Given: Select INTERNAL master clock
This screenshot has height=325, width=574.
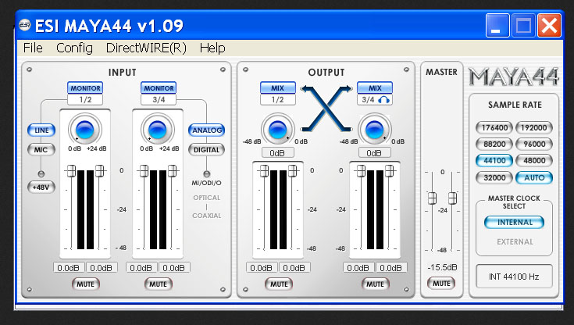Looking at the screenshot, I should click(515, 223).
